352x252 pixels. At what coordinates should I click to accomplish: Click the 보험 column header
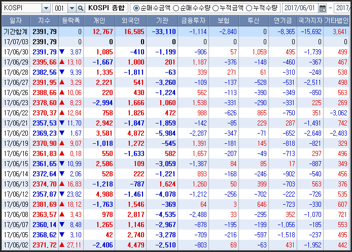tap(224, 21)
